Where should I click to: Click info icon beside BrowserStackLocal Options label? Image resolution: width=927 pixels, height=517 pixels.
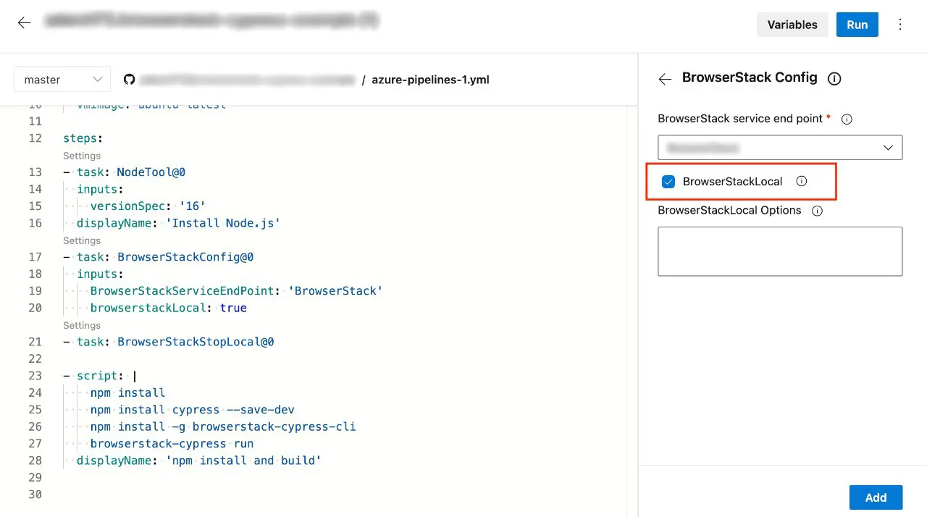coord(817,211)
